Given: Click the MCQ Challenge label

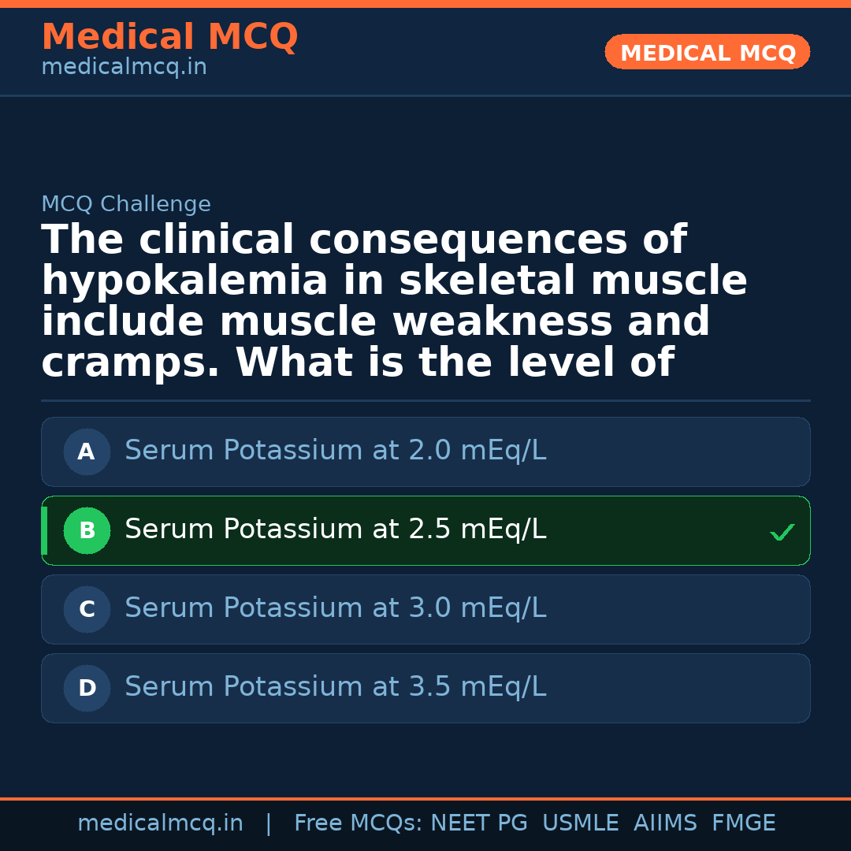Looking at the screenshot, I should [x=126, y=204].
